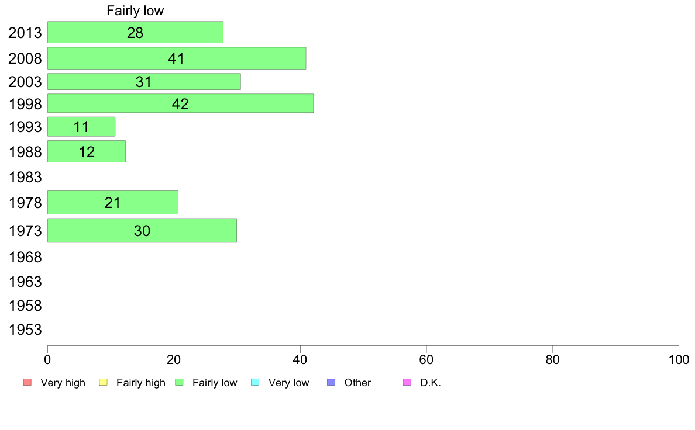Click the 1953 year label
The height and width of the screenshot is (430, 695).
[x=25, y=330]
